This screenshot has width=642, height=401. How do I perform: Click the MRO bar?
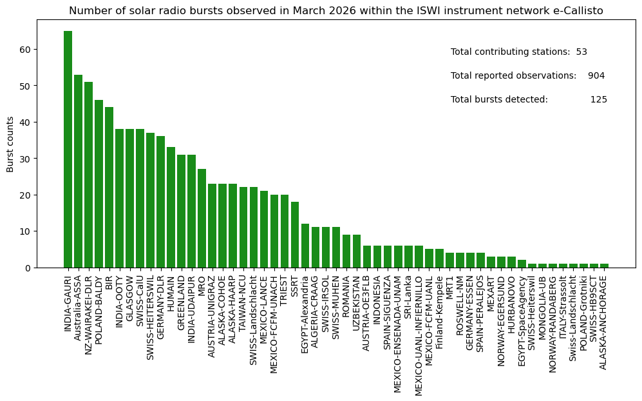click(202, 219)
